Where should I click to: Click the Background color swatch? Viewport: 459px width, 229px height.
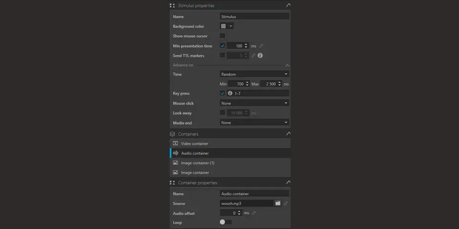pos(223,26)
